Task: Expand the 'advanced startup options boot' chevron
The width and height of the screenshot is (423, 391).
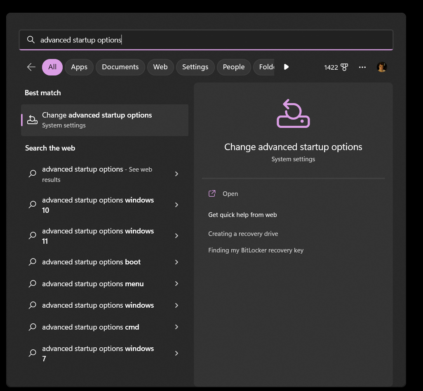Action: (x=176, y=262)
